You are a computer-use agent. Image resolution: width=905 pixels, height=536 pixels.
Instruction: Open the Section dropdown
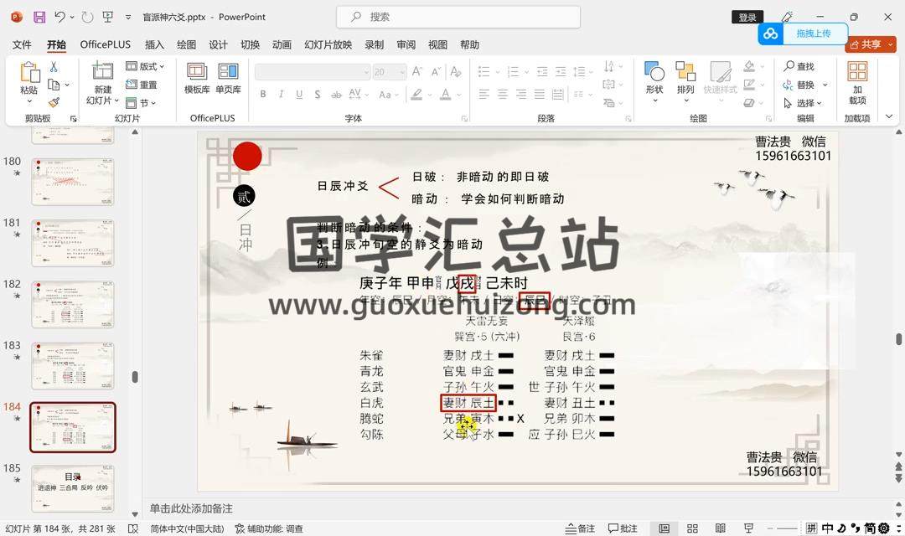(141, 103)
